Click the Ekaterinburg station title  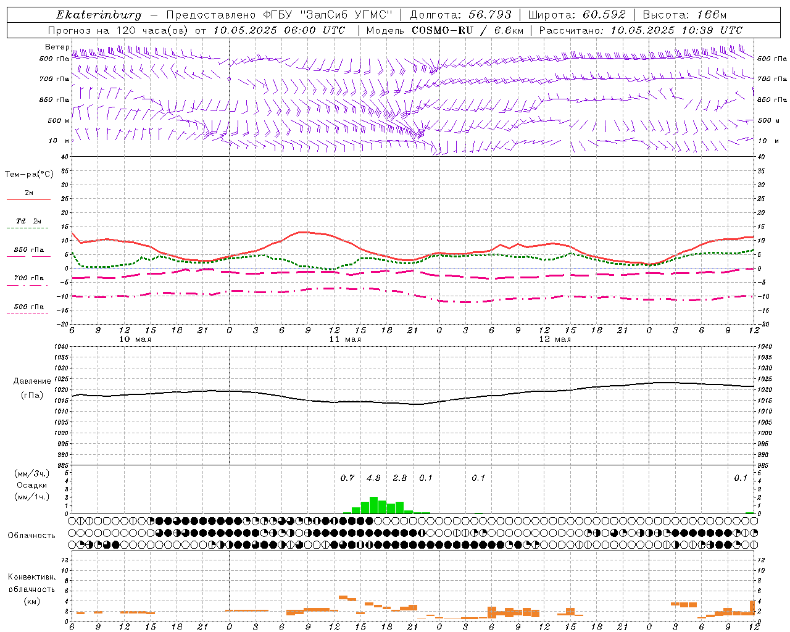click(99, 15)
